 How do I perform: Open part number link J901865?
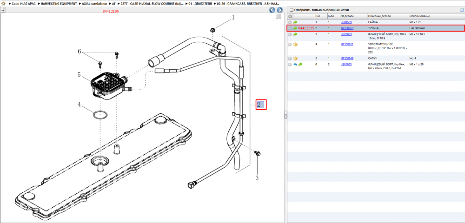(346, 64)
